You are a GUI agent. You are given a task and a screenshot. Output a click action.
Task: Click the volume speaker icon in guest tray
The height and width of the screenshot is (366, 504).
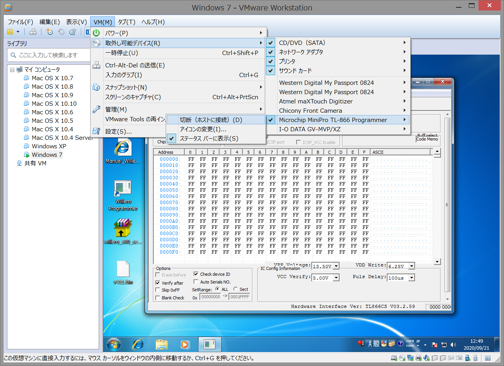(453, 345)
